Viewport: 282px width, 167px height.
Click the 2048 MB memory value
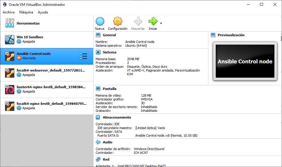point(133,59)
